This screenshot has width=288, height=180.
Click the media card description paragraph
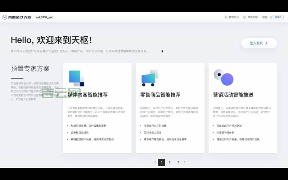pos(96,112)
